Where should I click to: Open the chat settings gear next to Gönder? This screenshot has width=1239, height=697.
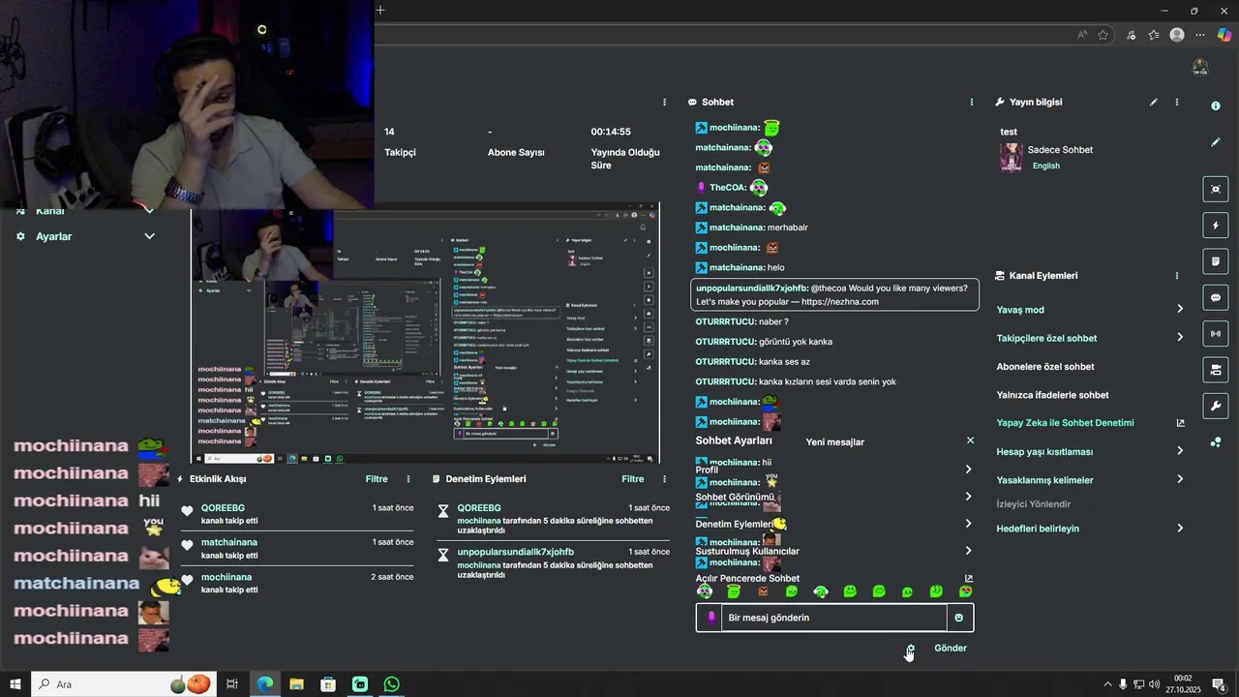click(x=911, y=649)
